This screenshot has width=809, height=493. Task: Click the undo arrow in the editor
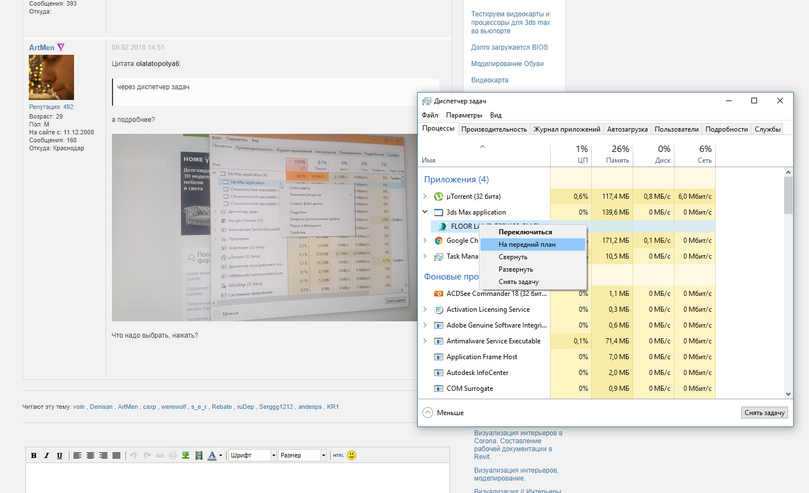(133, 455)
